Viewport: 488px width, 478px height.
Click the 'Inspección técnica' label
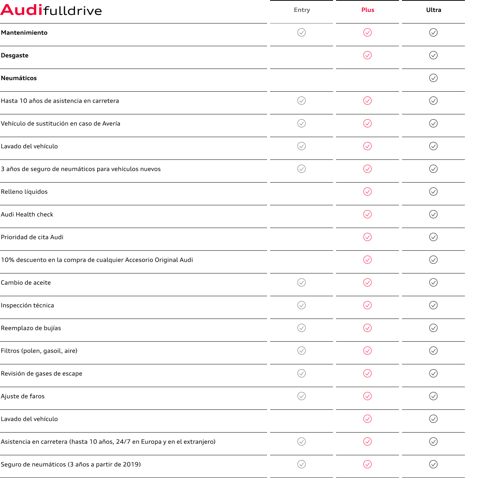[x=27, y=306]
